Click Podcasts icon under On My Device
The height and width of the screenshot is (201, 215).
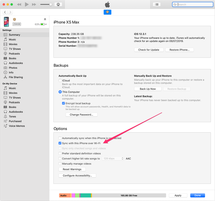(x=5, y=103)
